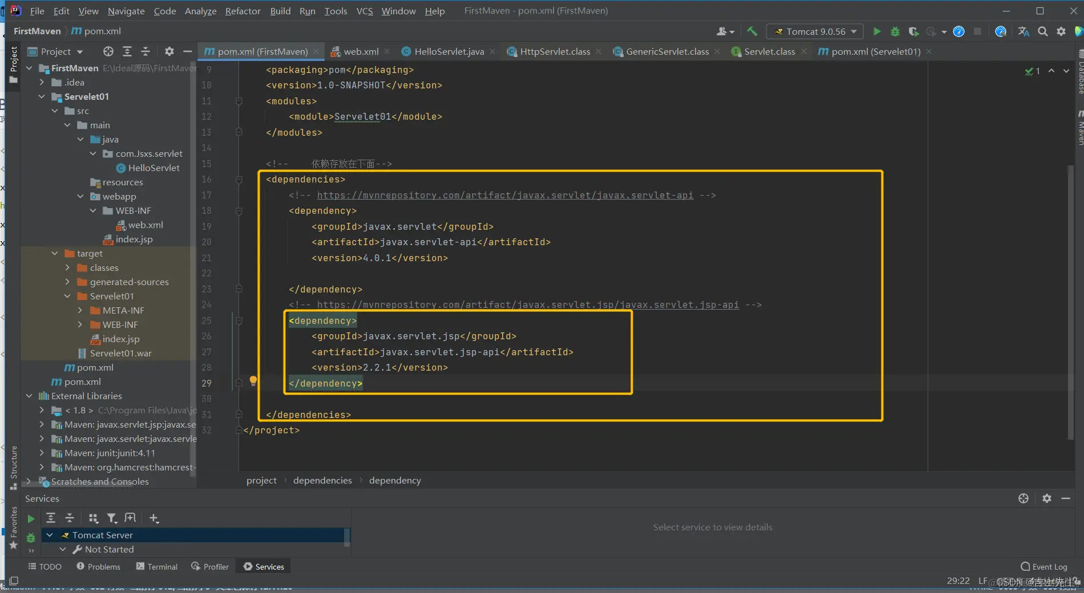The image size is (1084, 593).
Task: Click the editor vertical scrollbar
Action: point(1071,302)
